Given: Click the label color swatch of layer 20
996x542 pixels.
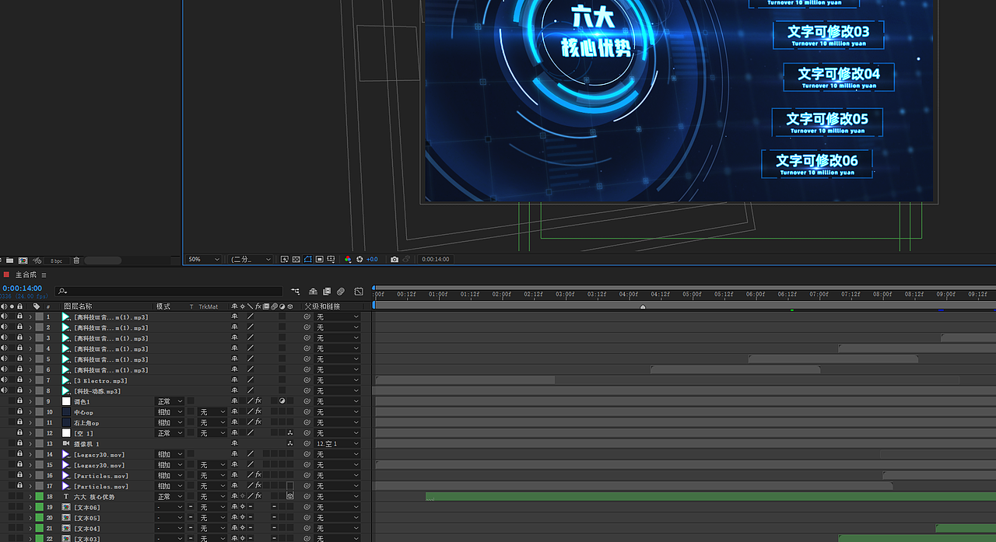Looking at the screenshot, I should tap(39, 517).
